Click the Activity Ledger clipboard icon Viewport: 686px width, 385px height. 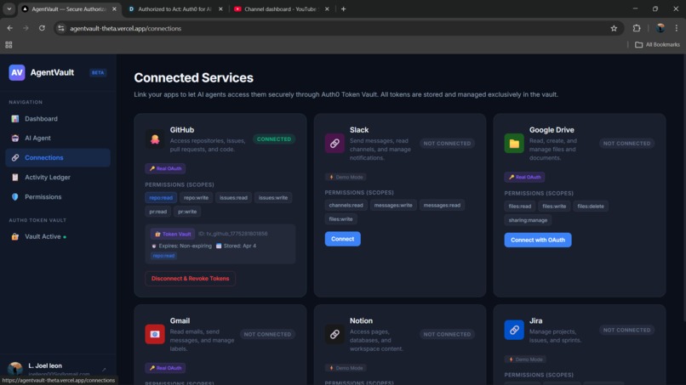15,178
